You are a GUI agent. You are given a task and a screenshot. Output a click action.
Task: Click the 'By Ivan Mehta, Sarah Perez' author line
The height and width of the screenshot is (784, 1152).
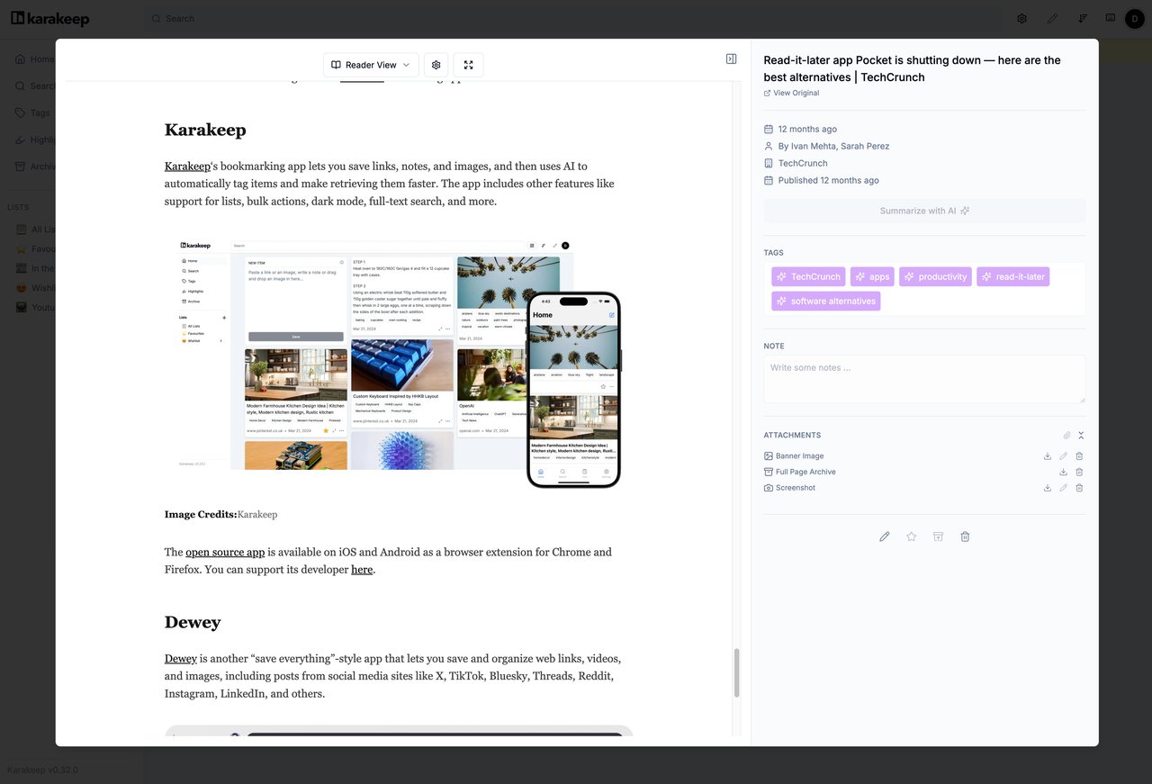tap(833, 146)
